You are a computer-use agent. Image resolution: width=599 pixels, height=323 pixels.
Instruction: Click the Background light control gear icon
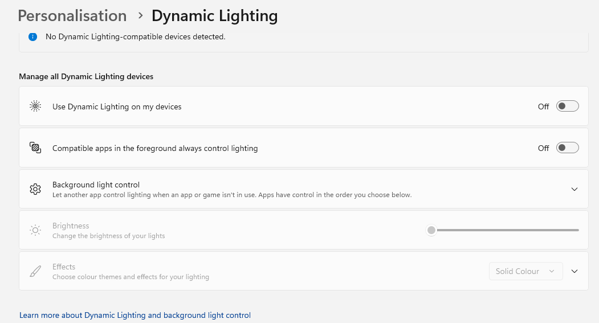coord(35,189)
